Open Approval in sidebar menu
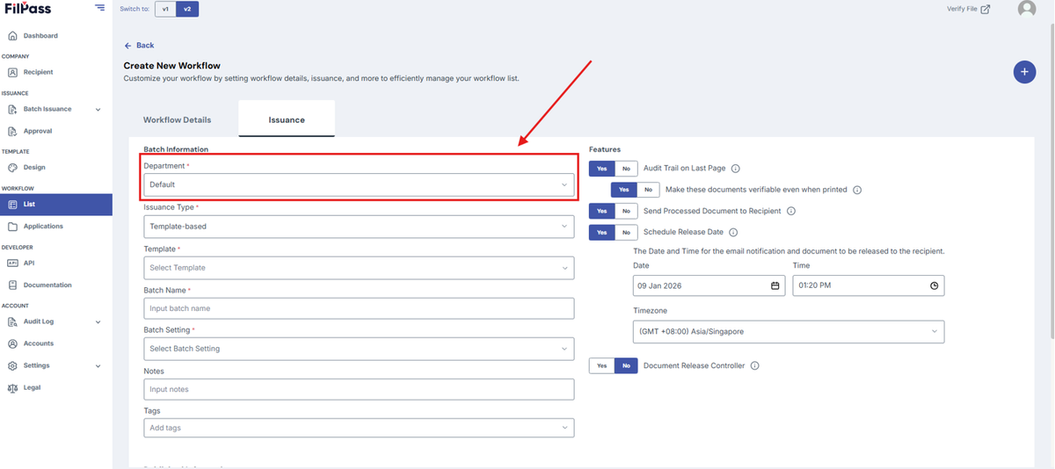 click(x=38, y=131)
